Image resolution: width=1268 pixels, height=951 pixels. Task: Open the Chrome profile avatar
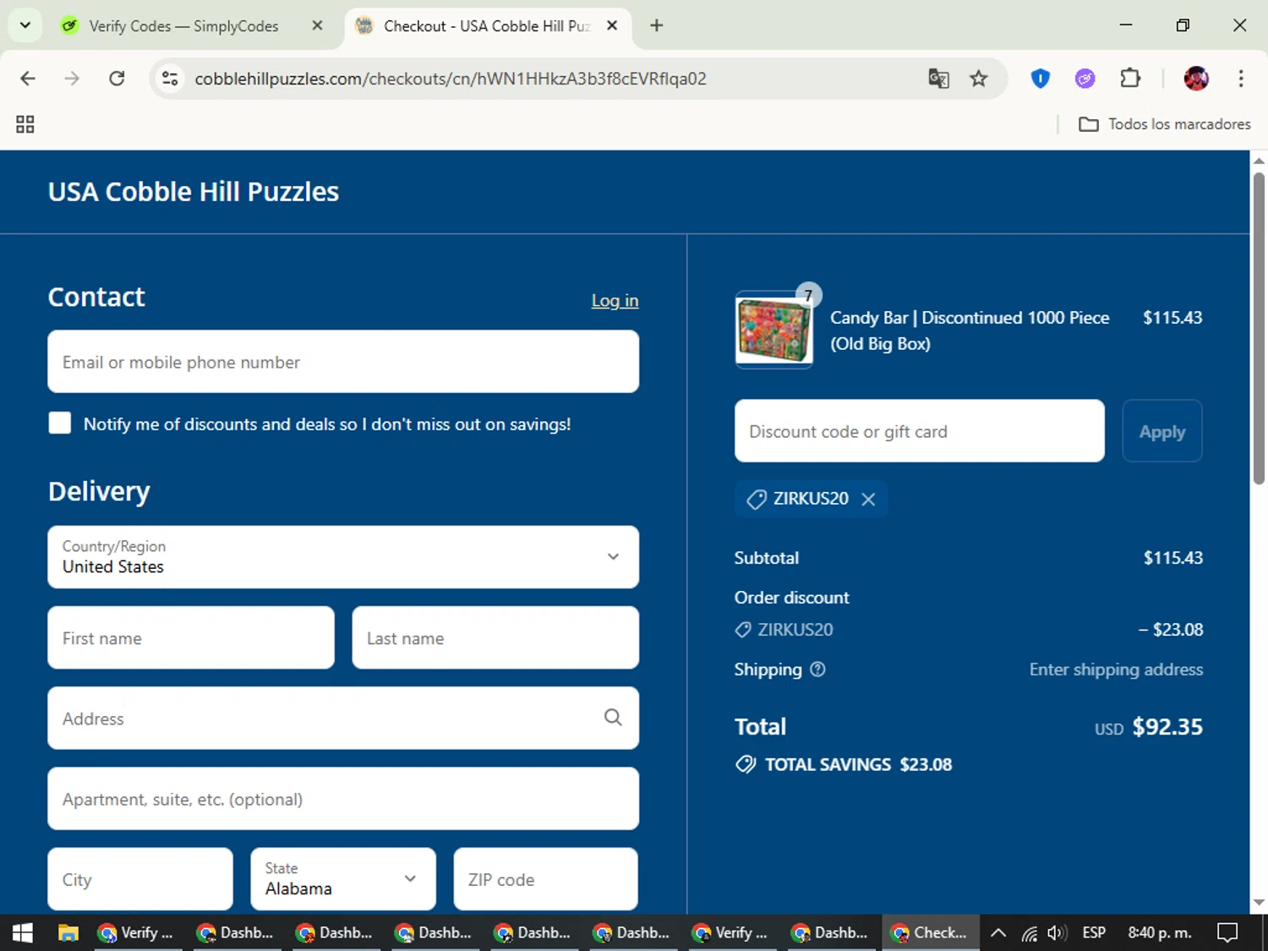[x=1196, y=79]
